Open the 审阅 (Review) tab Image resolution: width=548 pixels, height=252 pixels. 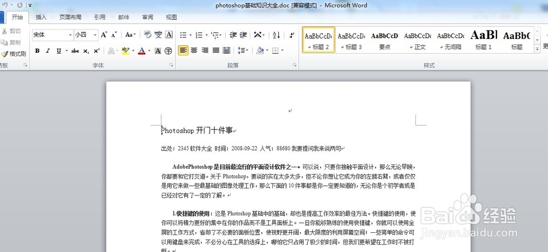[147, 17]
